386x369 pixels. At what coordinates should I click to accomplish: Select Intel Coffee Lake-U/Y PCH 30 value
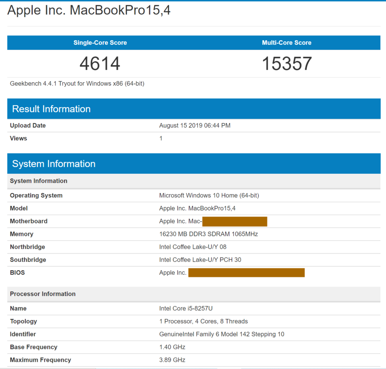pos(200,260)
